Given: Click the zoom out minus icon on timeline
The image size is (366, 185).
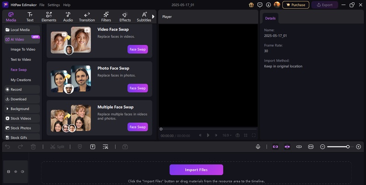Looking at the screenshot, I should (x=323, y=147).
